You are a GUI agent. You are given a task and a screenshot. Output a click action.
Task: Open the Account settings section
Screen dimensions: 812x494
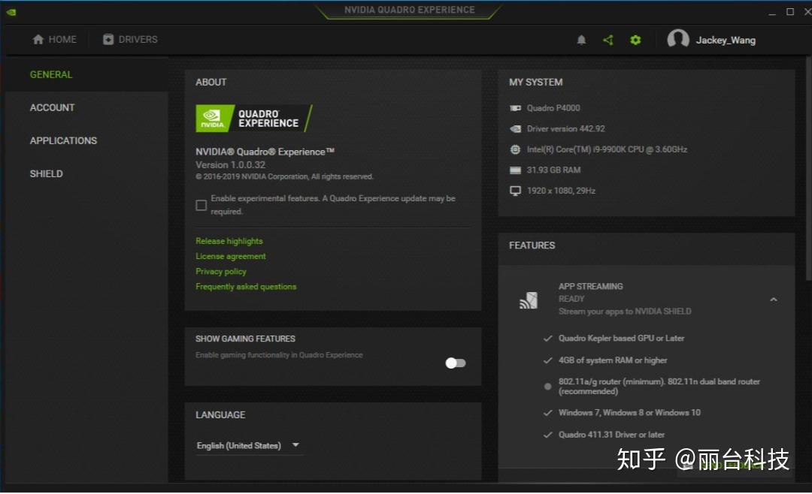tap(53, 107)
